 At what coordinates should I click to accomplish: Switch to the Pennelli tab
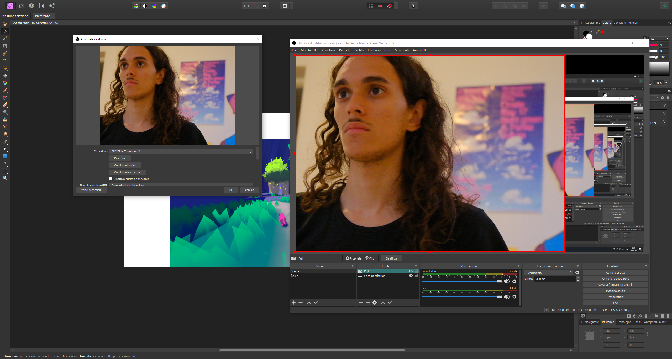pyautogui.click(x=633, y=23)
